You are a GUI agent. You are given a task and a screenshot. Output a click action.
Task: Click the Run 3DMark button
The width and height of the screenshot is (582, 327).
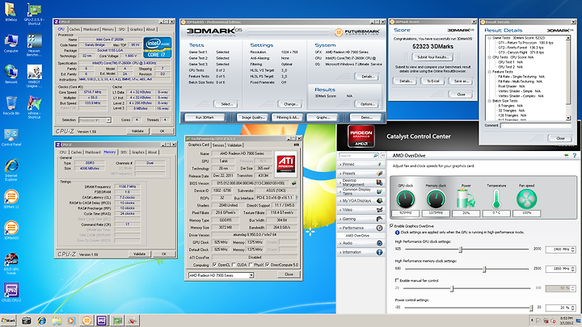[205, 117]
